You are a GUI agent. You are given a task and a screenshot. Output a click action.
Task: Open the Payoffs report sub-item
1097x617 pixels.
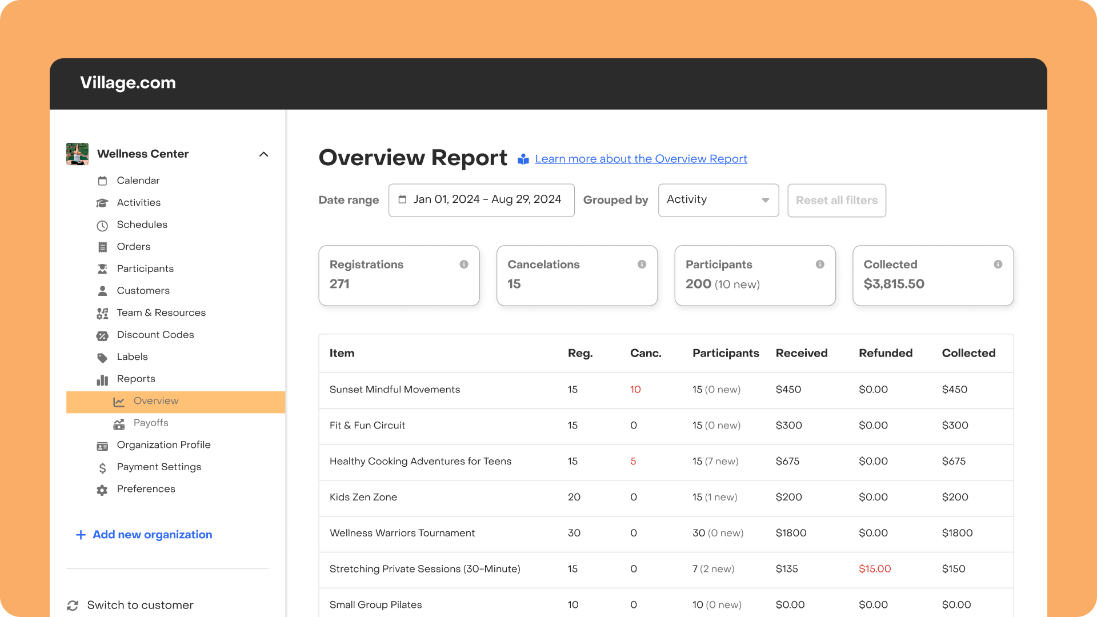[151, 423]
